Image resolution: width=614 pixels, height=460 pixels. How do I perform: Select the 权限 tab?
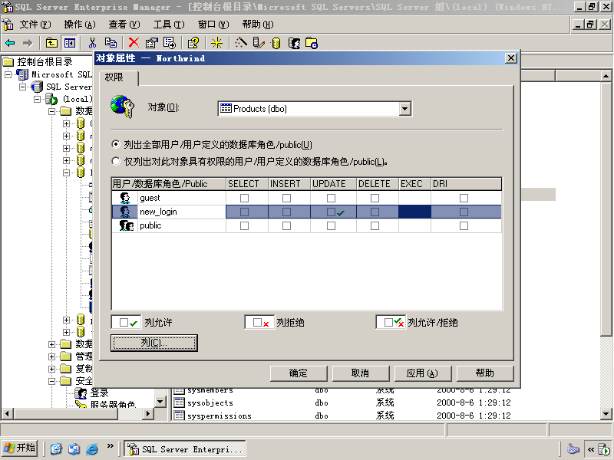(x=119, y=77)
